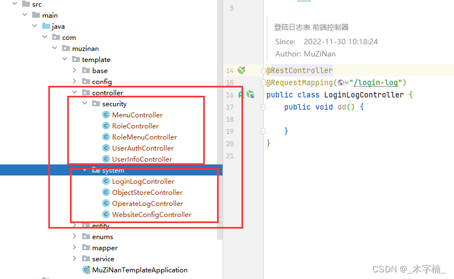
Task: Click the Since date '2022-11-30 10:18:24'
Action: tap(341, 42)
